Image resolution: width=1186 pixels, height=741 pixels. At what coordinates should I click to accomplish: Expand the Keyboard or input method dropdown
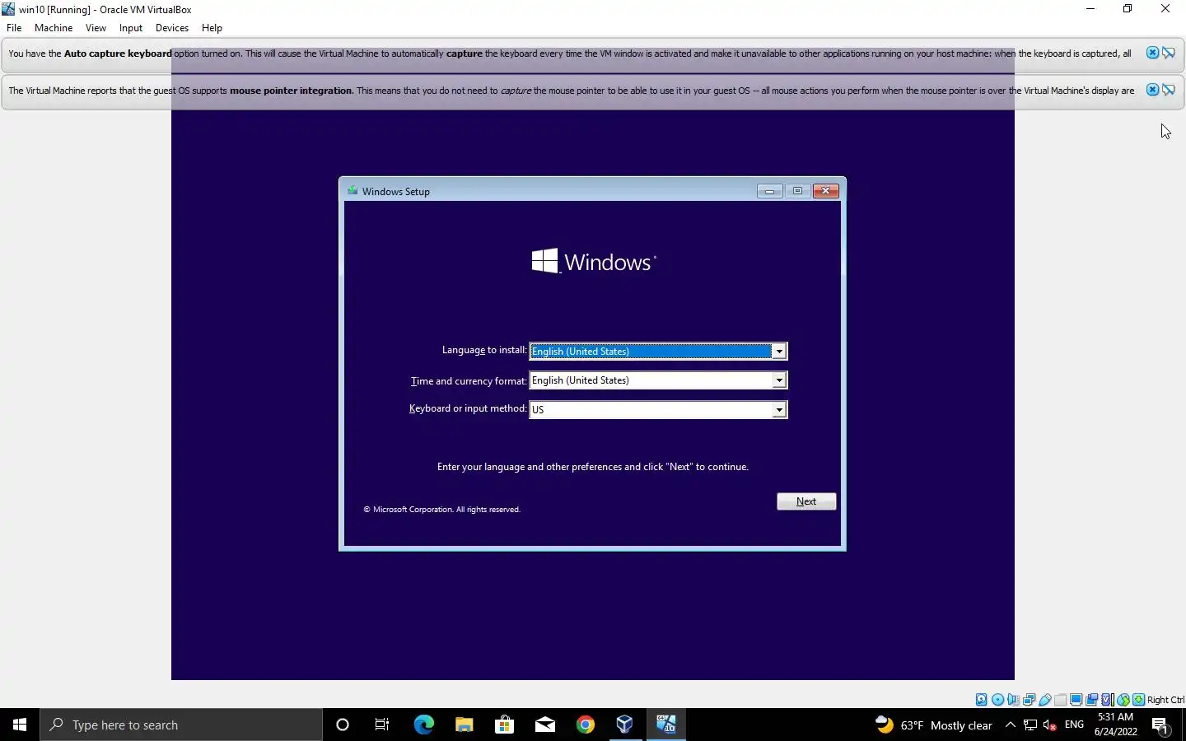778,410
